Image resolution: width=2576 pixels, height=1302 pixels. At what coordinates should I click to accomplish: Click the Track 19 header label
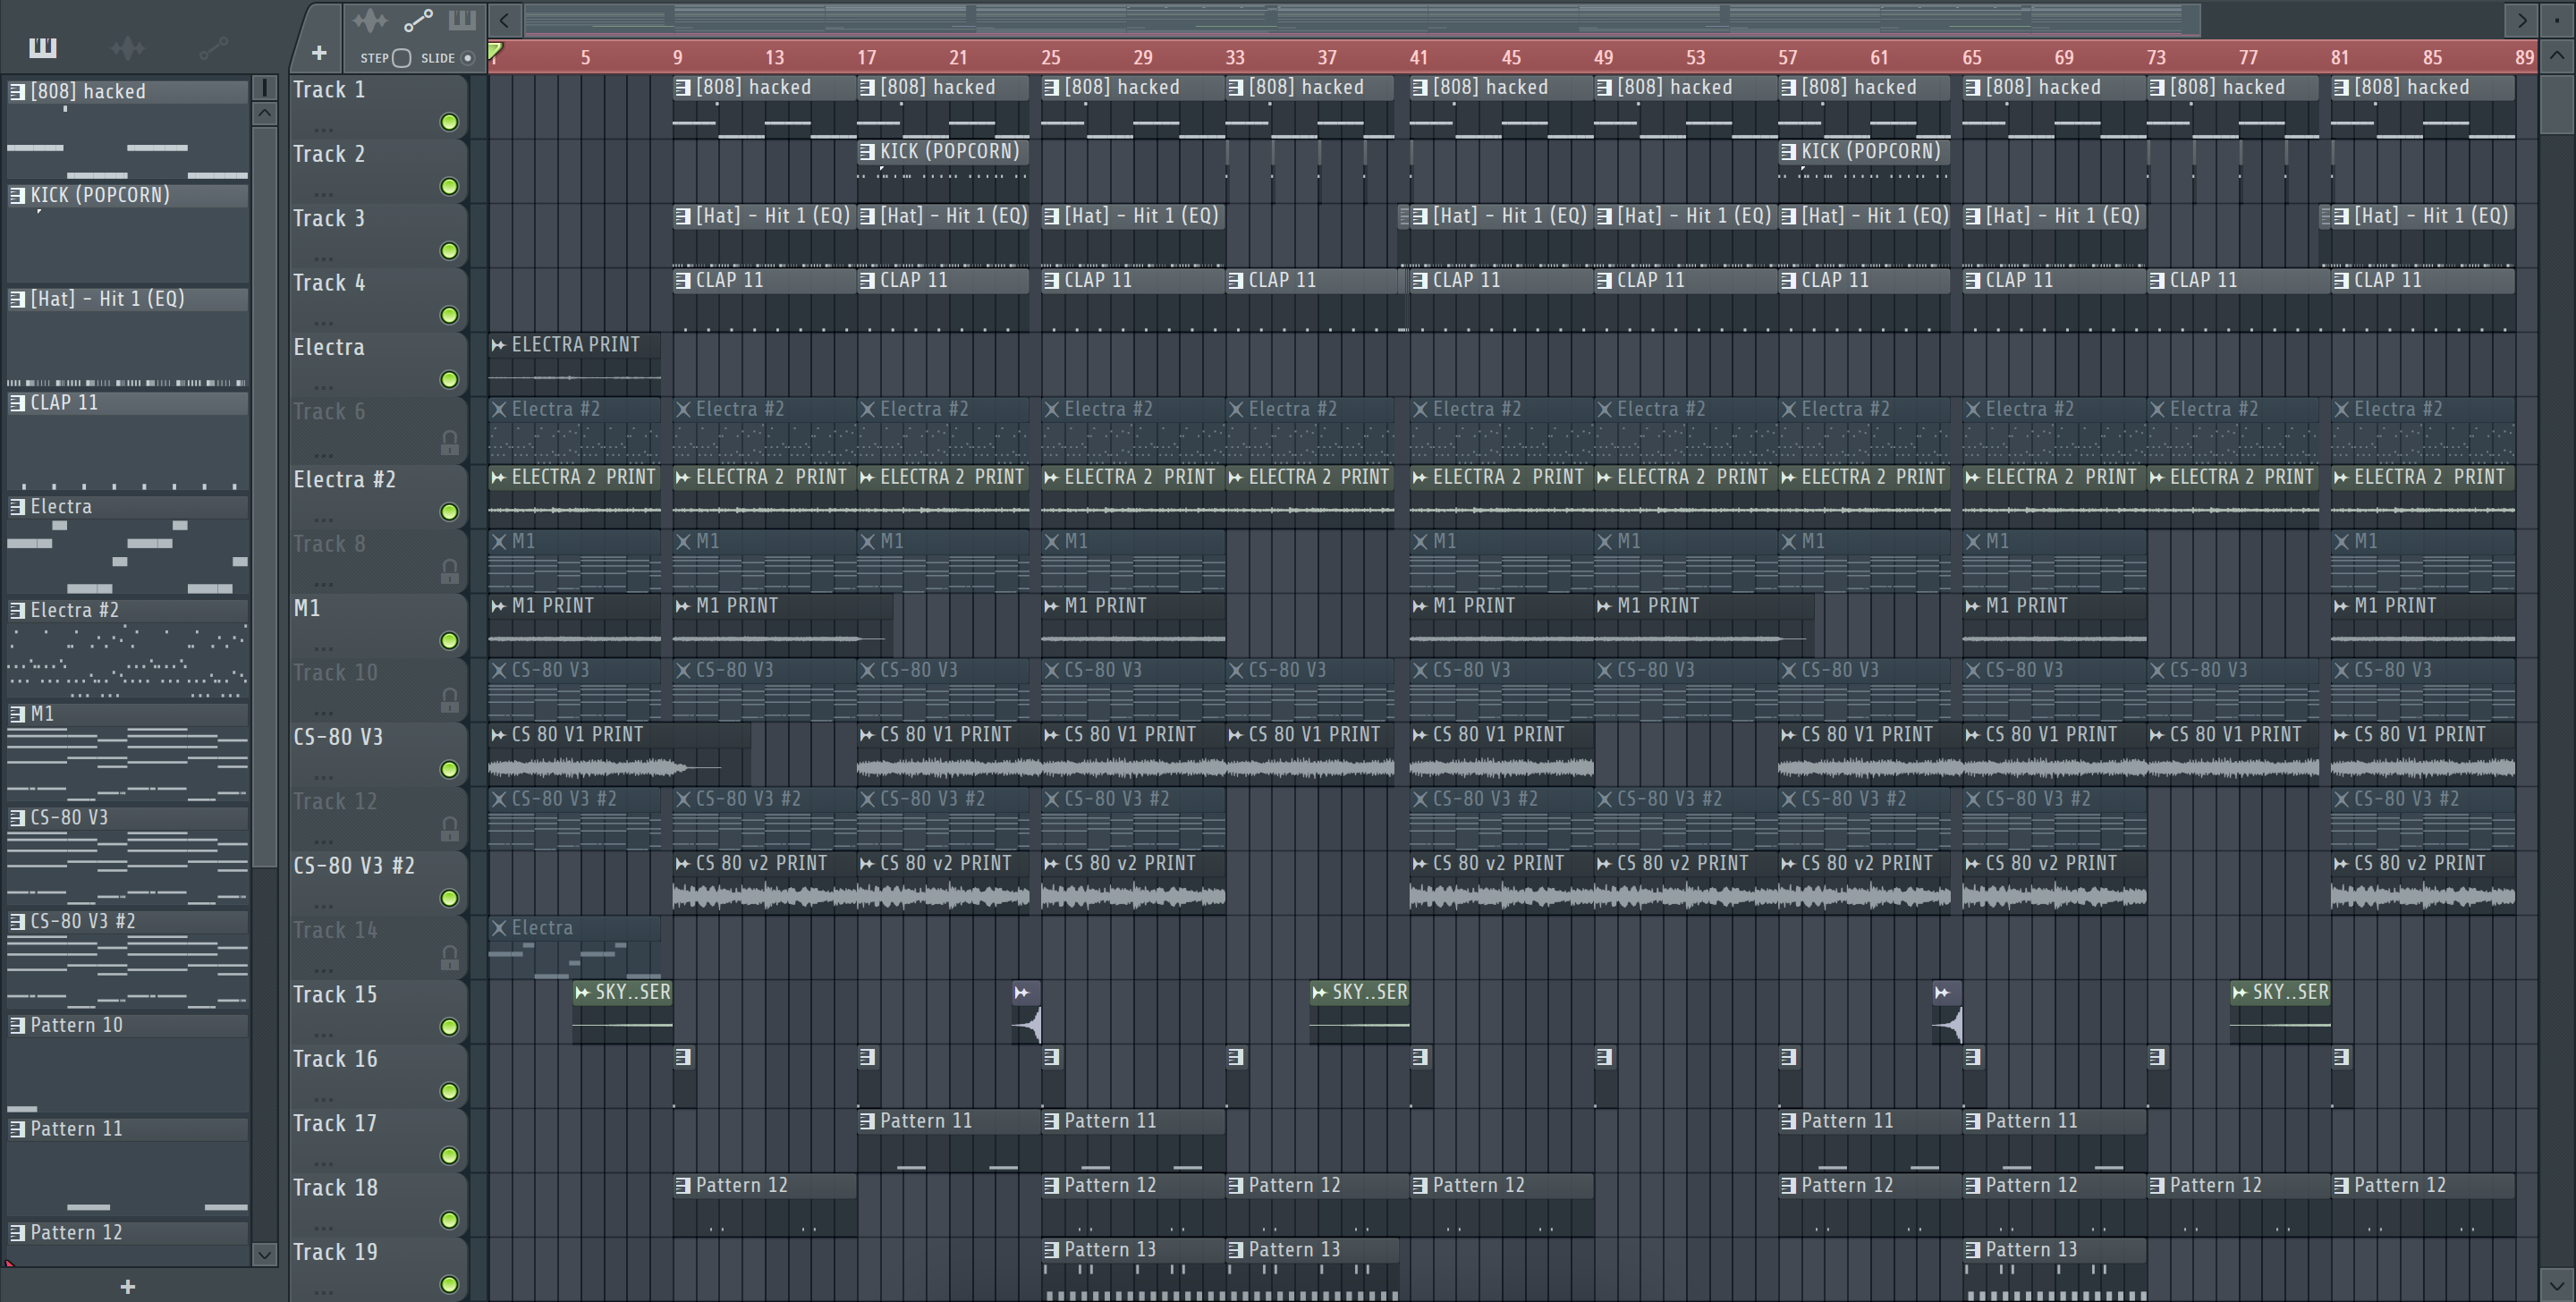335,1253
